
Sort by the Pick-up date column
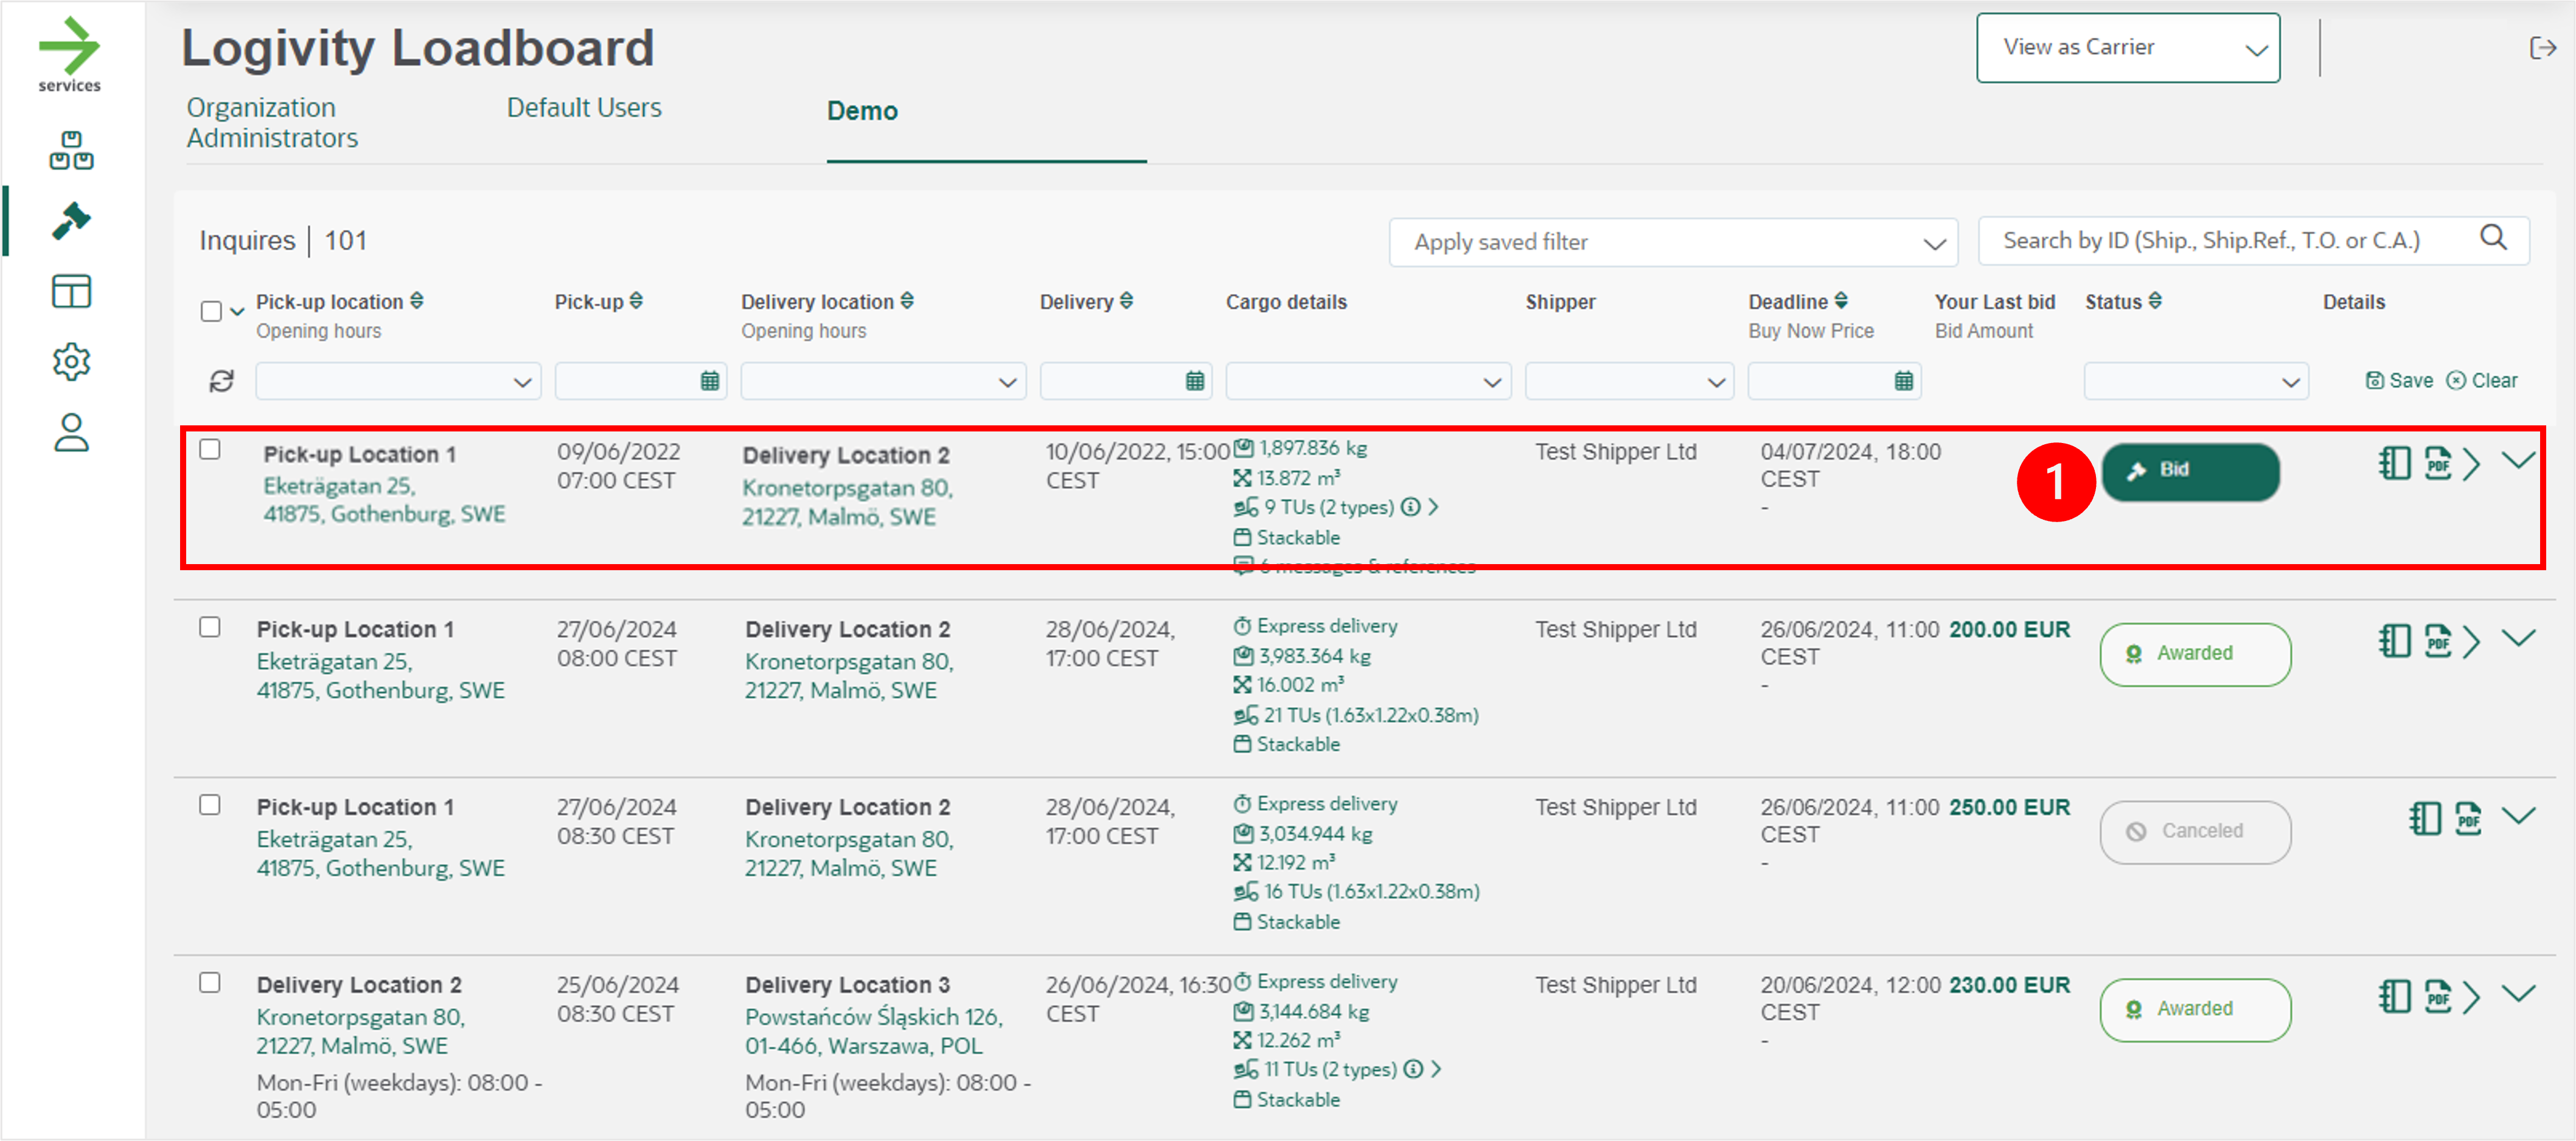pos(636,301)
